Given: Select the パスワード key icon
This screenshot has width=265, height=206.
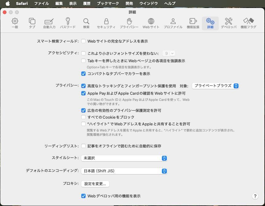Looking at the screenshot, I should (x=68, y=23).
